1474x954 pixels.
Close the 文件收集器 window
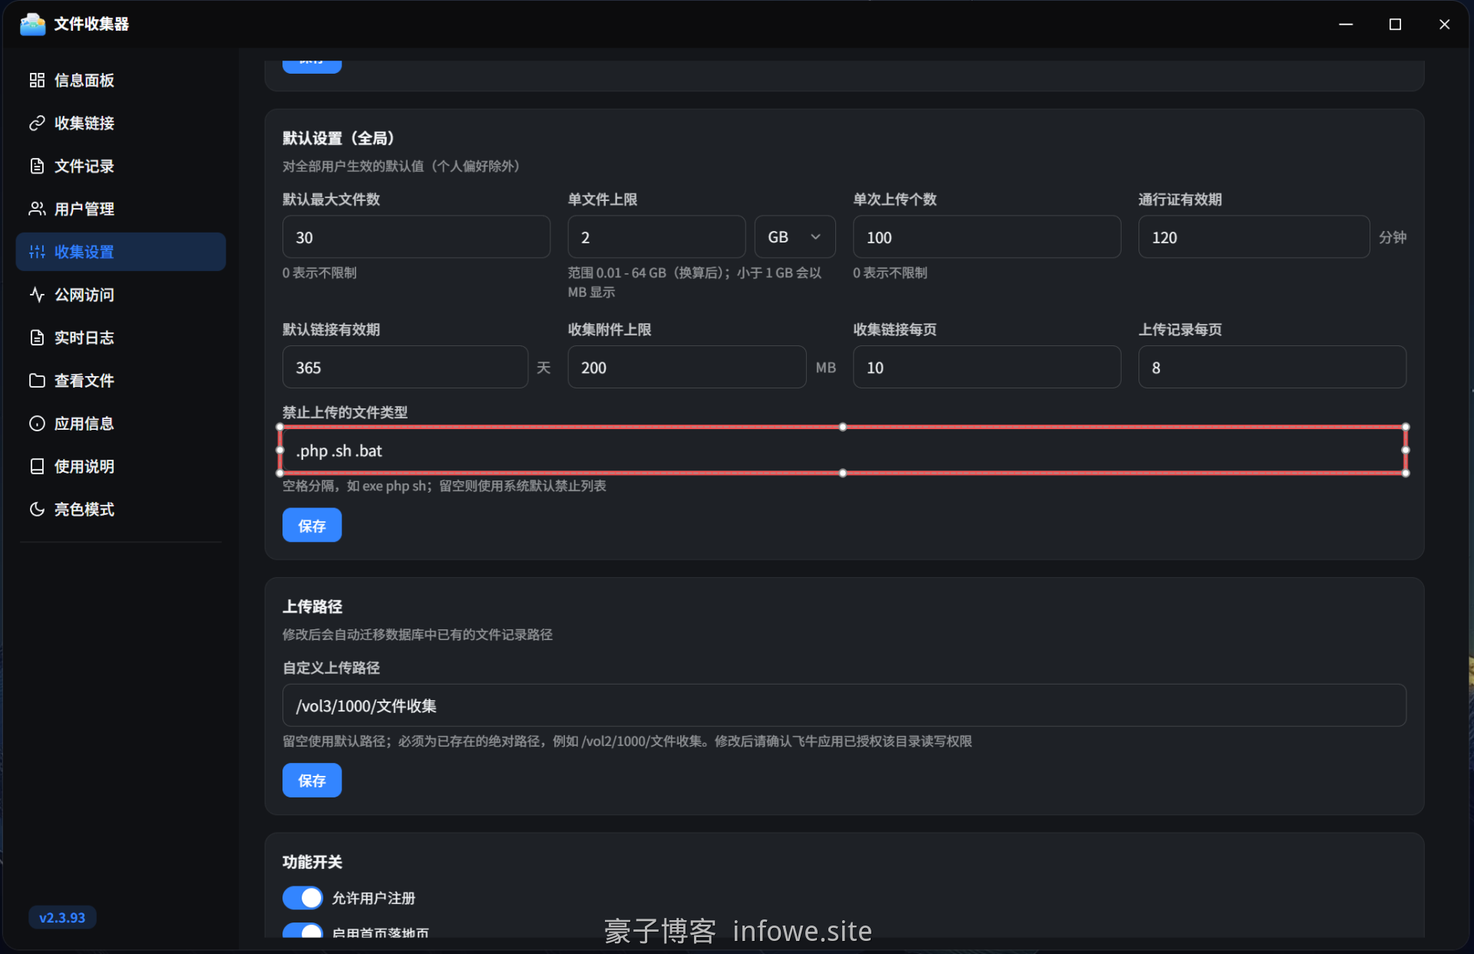point(1444,25)
